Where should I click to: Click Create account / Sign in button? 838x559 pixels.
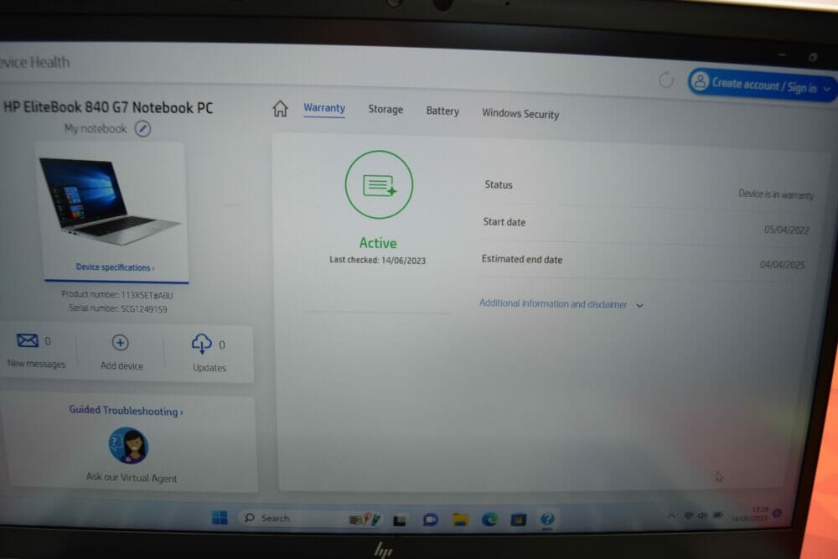762,85
